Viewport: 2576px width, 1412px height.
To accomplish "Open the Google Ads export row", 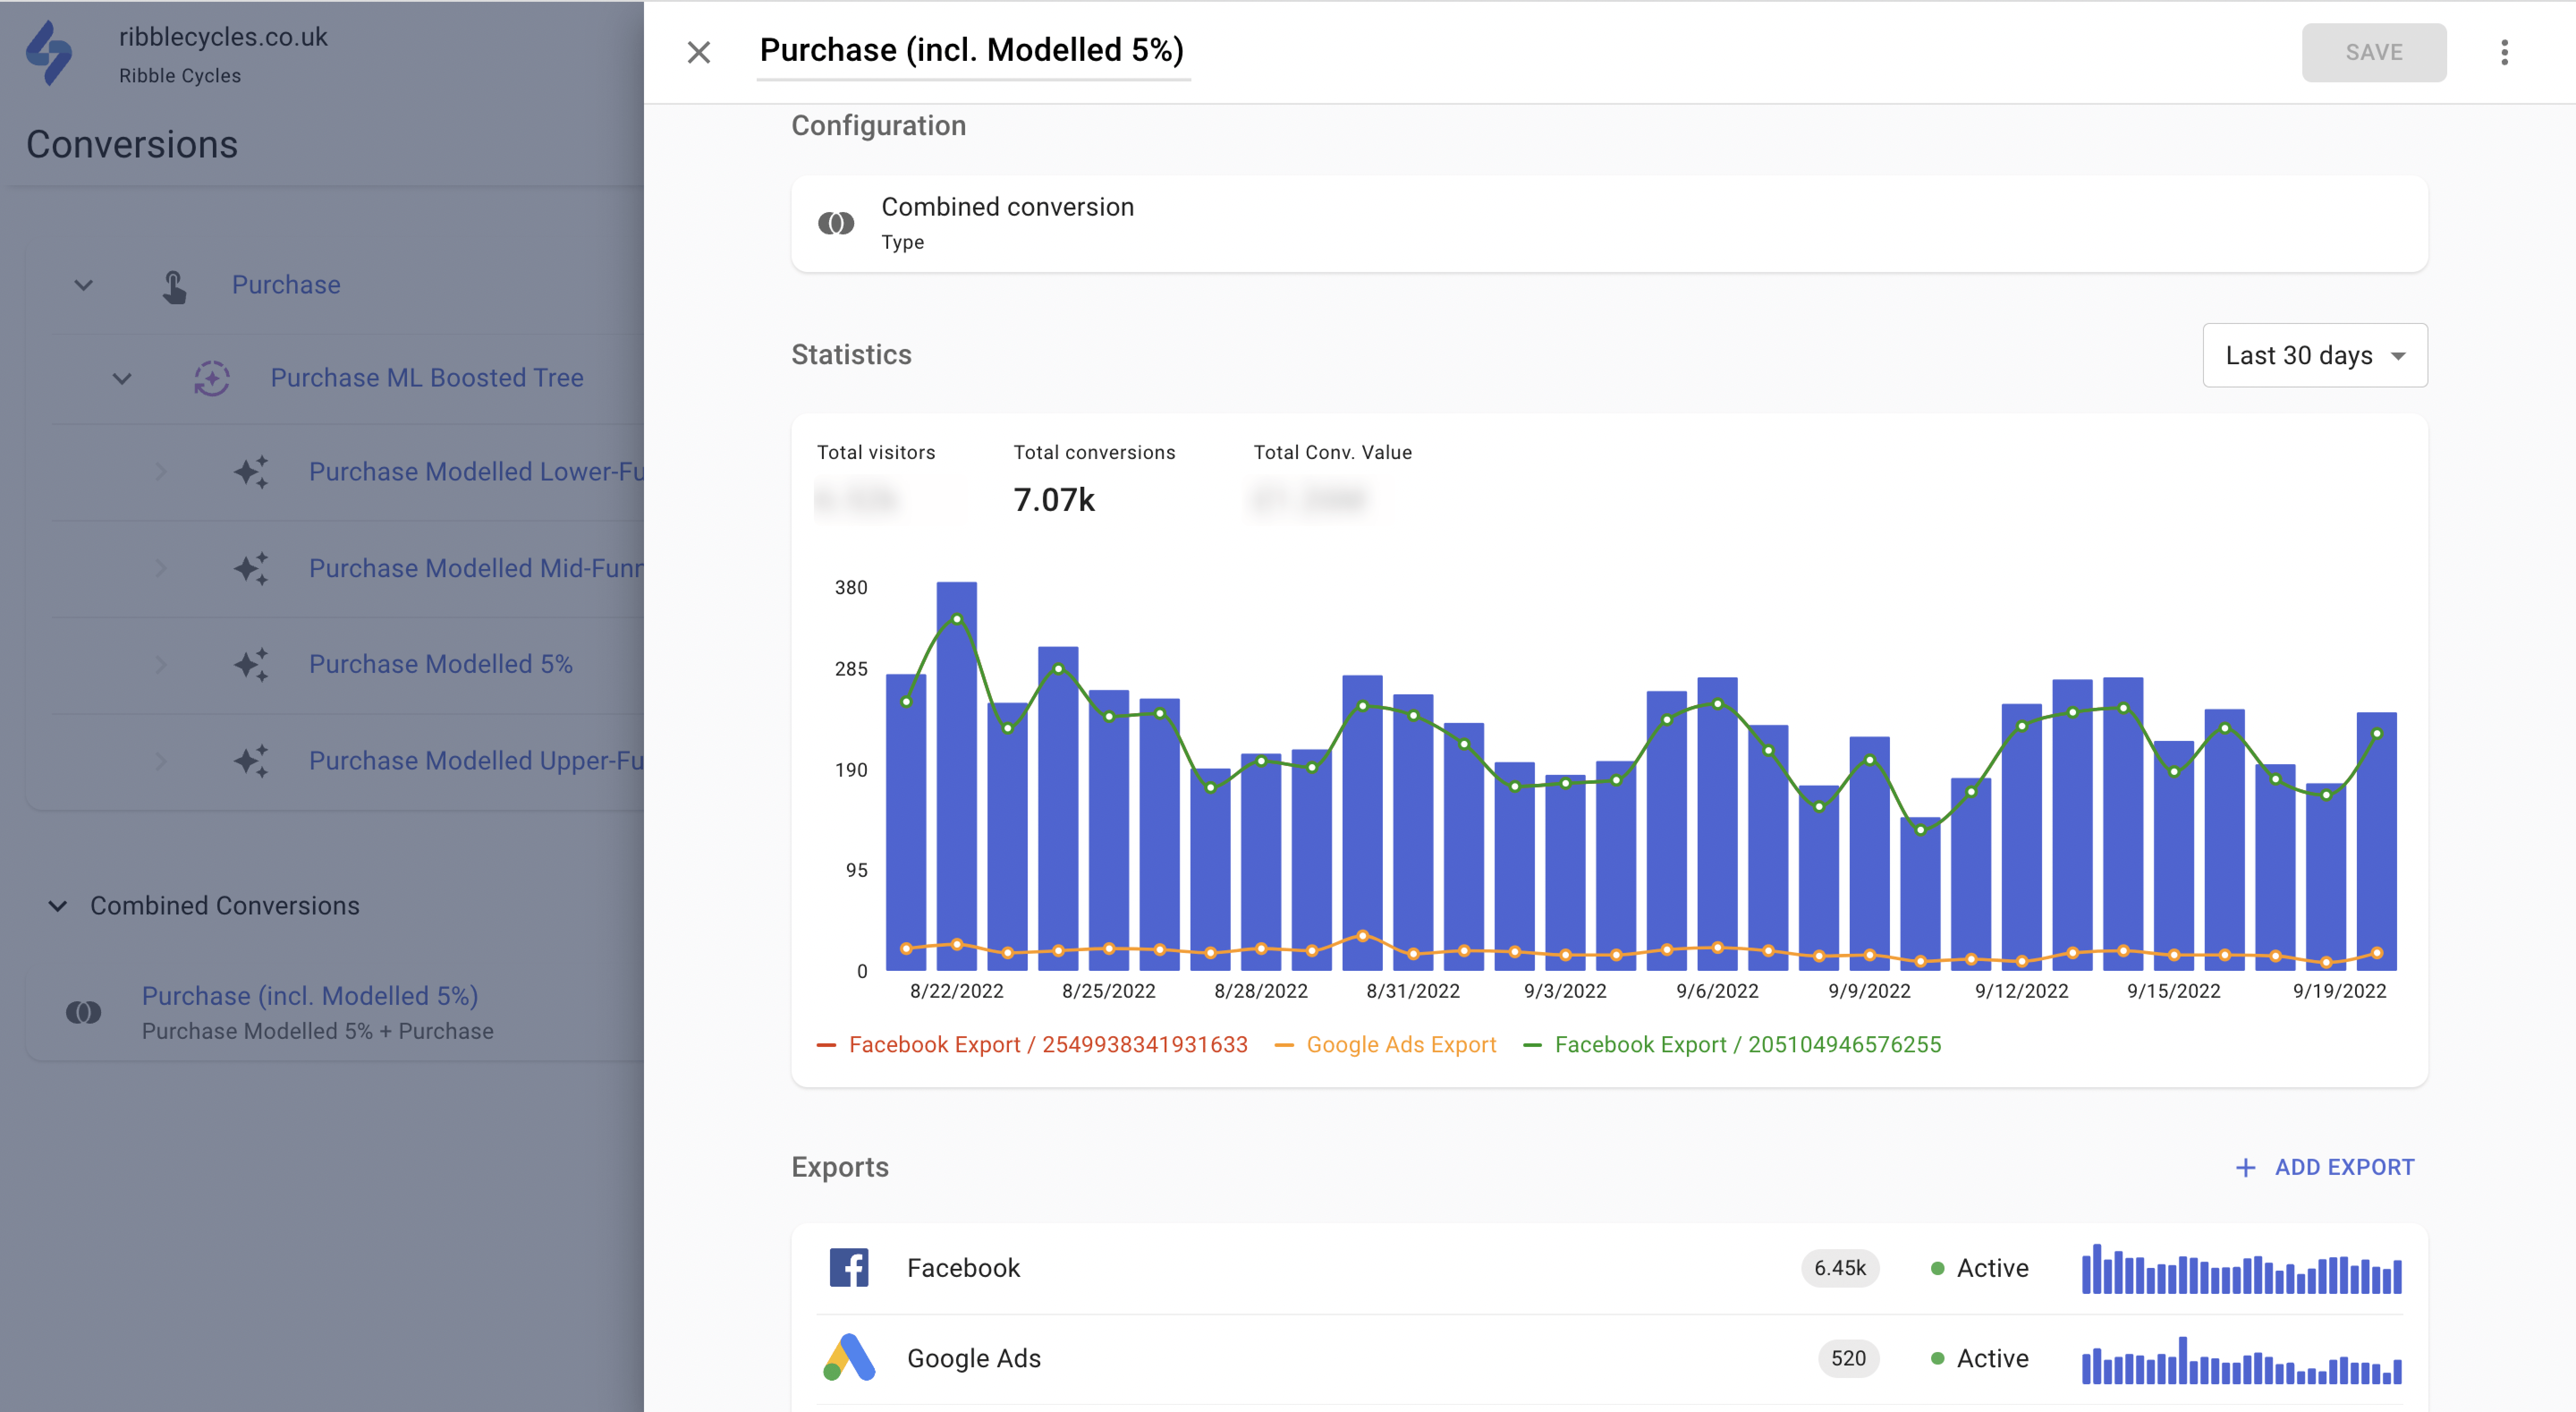I will (x=1609, y=1359).
